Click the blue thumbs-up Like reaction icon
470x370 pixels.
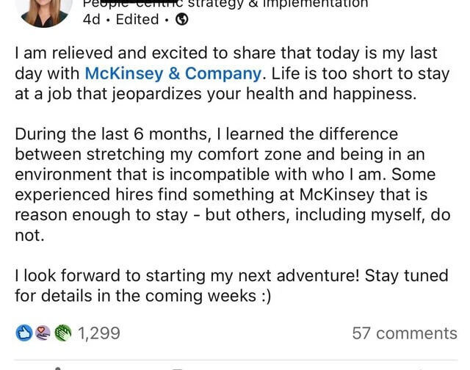(24, 333)
